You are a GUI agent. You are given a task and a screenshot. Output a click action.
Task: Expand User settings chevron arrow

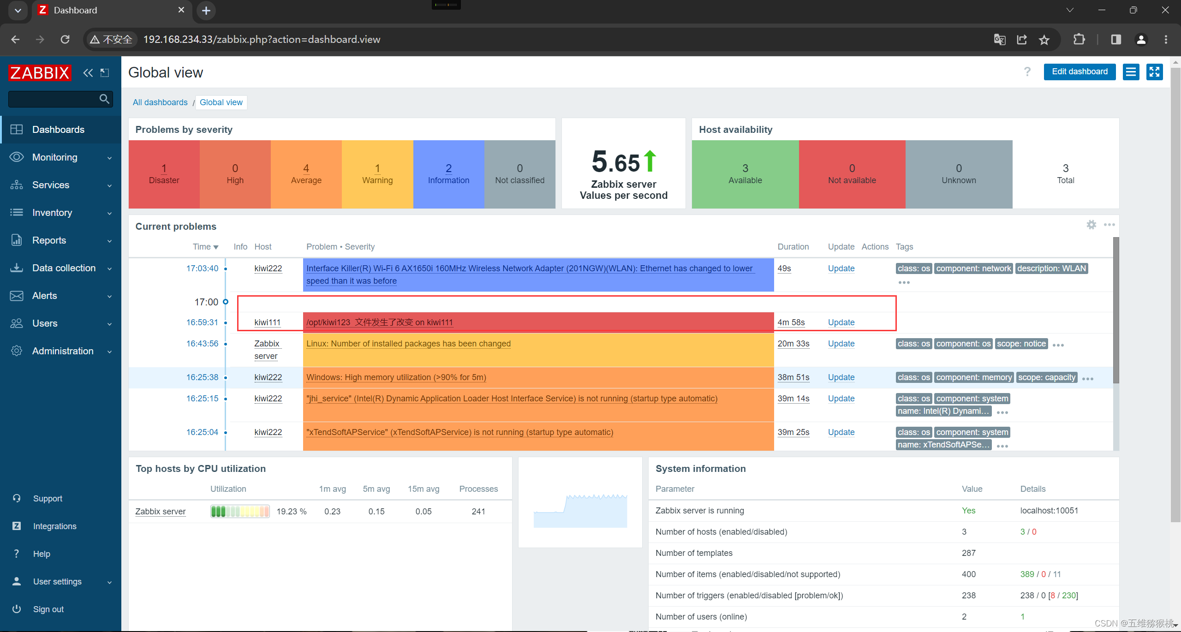tap(110, 583)
